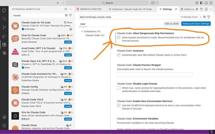This screenshot has width=215, height=134.
Task: Click the Claude Process Wrapper input field
Action: [x=155, y=75]
